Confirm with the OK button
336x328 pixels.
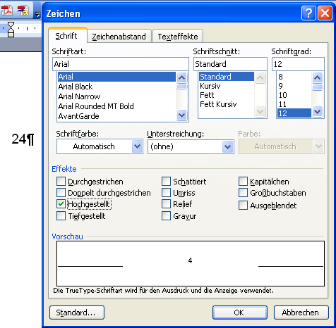[x=239, y=313]
